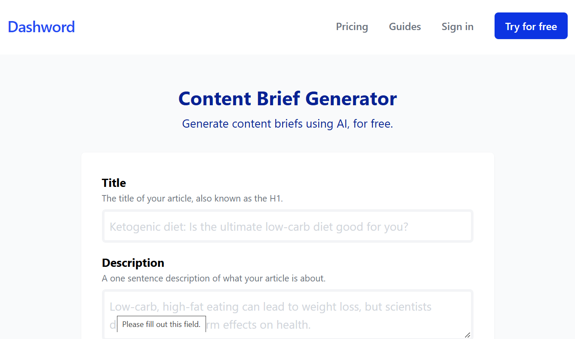Open the Guides page
The image size is (575, 339).
pos(404,27)
